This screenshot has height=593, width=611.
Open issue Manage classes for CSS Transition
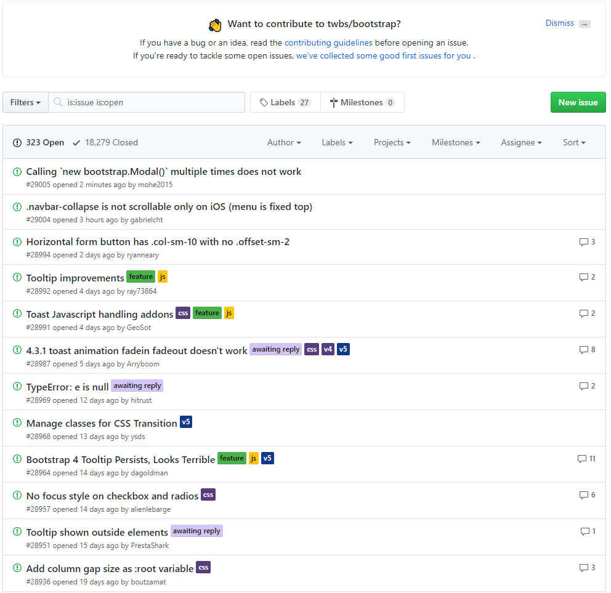102,423
